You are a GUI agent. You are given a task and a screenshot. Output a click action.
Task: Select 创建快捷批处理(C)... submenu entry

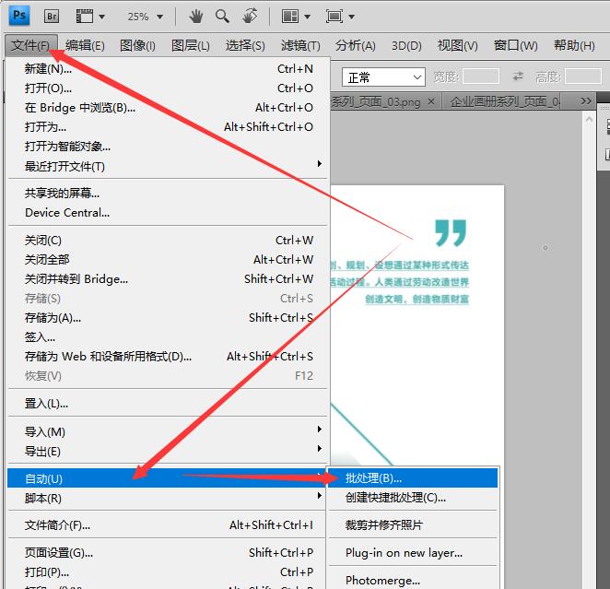point(414,498)
